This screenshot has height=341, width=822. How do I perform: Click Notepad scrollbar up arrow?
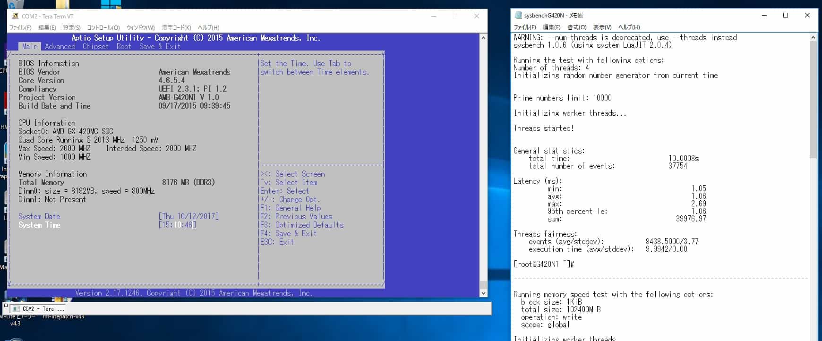813,37
